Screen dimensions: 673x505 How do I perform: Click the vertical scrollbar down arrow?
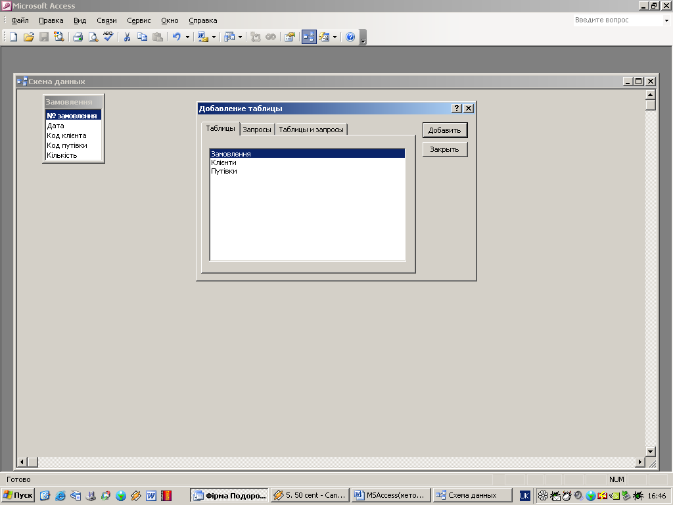pos(650,451)
